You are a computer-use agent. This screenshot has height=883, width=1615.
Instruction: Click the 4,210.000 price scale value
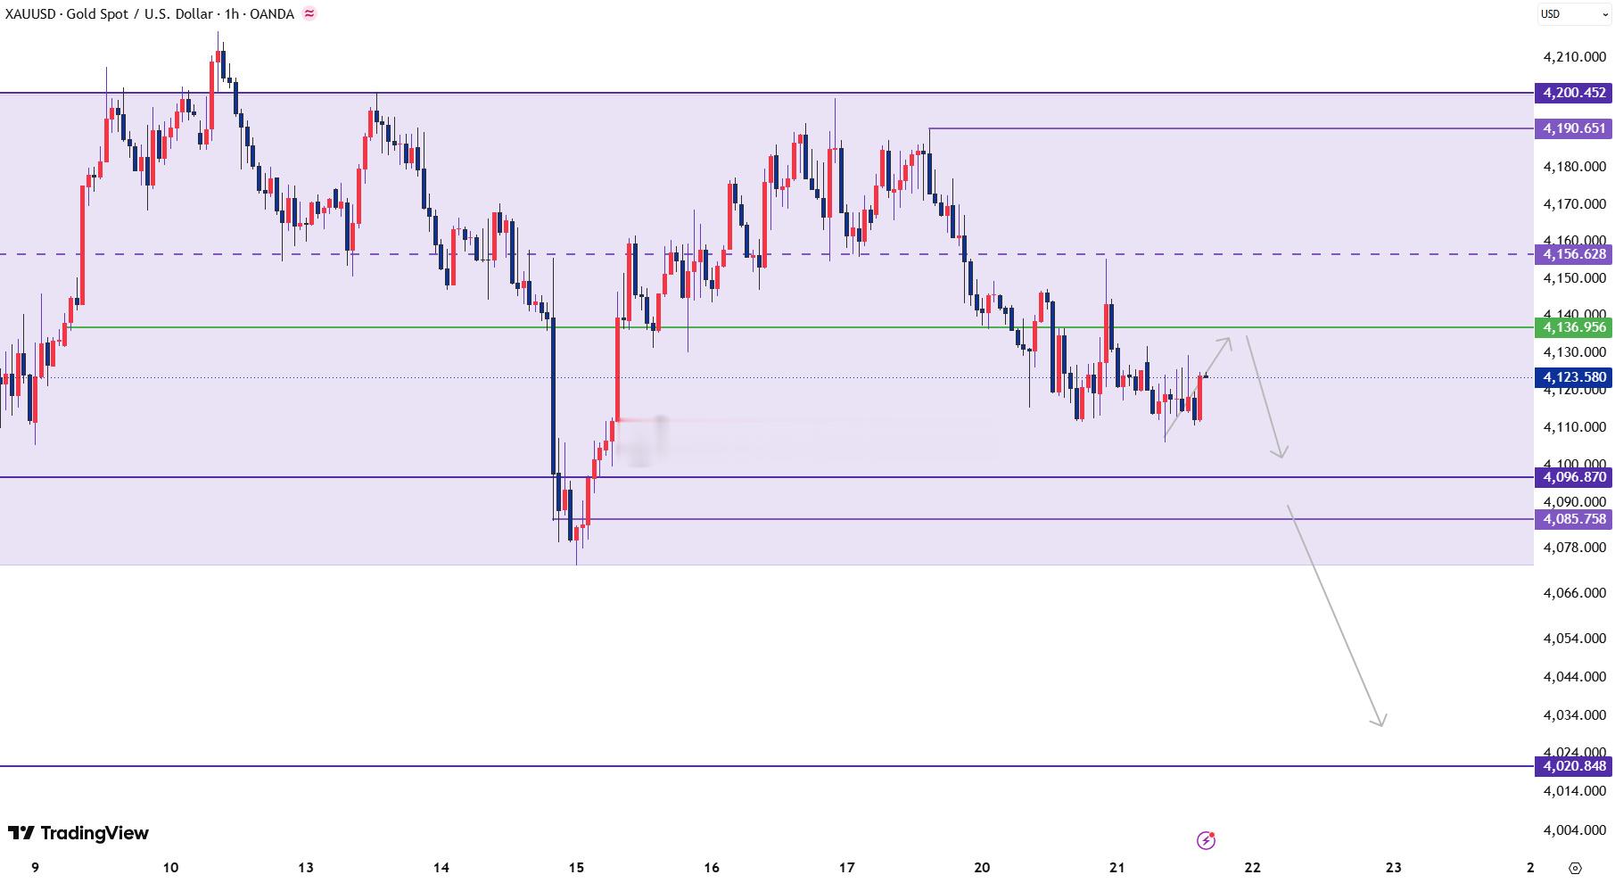1574,57
